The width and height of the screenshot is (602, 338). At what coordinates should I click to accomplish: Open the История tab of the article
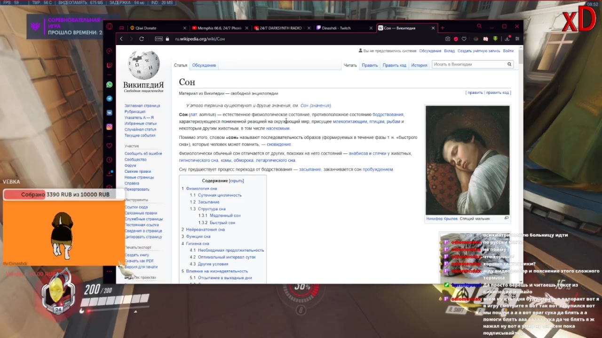(419, 65)
